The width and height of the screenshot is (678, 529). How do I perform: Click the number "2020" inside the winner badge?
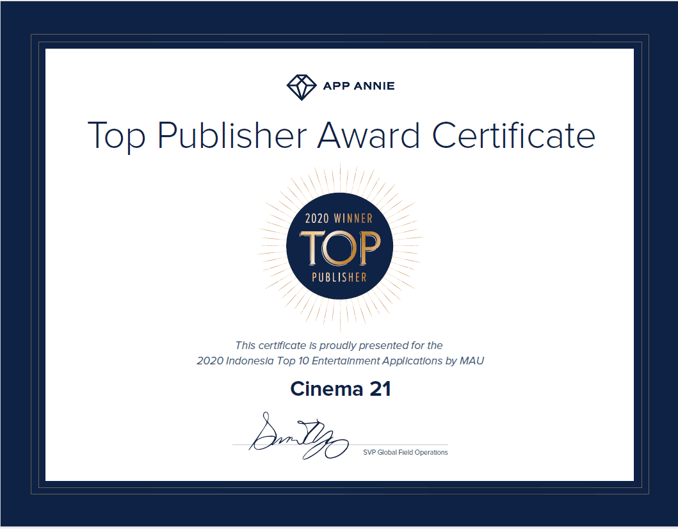(x=317, y=218)
